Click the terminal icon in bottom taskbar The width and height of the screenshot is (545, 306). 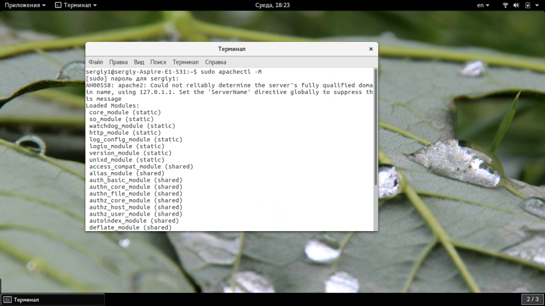coord(7,300)
